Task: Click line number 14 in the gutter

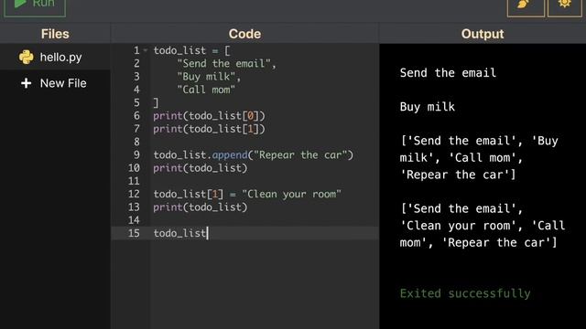Action: coord(134,220)
